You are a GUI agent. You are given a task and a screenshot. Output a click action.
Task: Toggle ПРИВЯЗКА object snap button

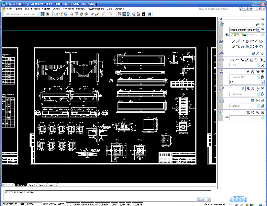(x=88, y=204)
